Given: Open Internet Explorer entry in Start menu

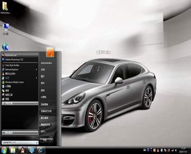Looking at the screenshot, I should (x=20, y=69).
